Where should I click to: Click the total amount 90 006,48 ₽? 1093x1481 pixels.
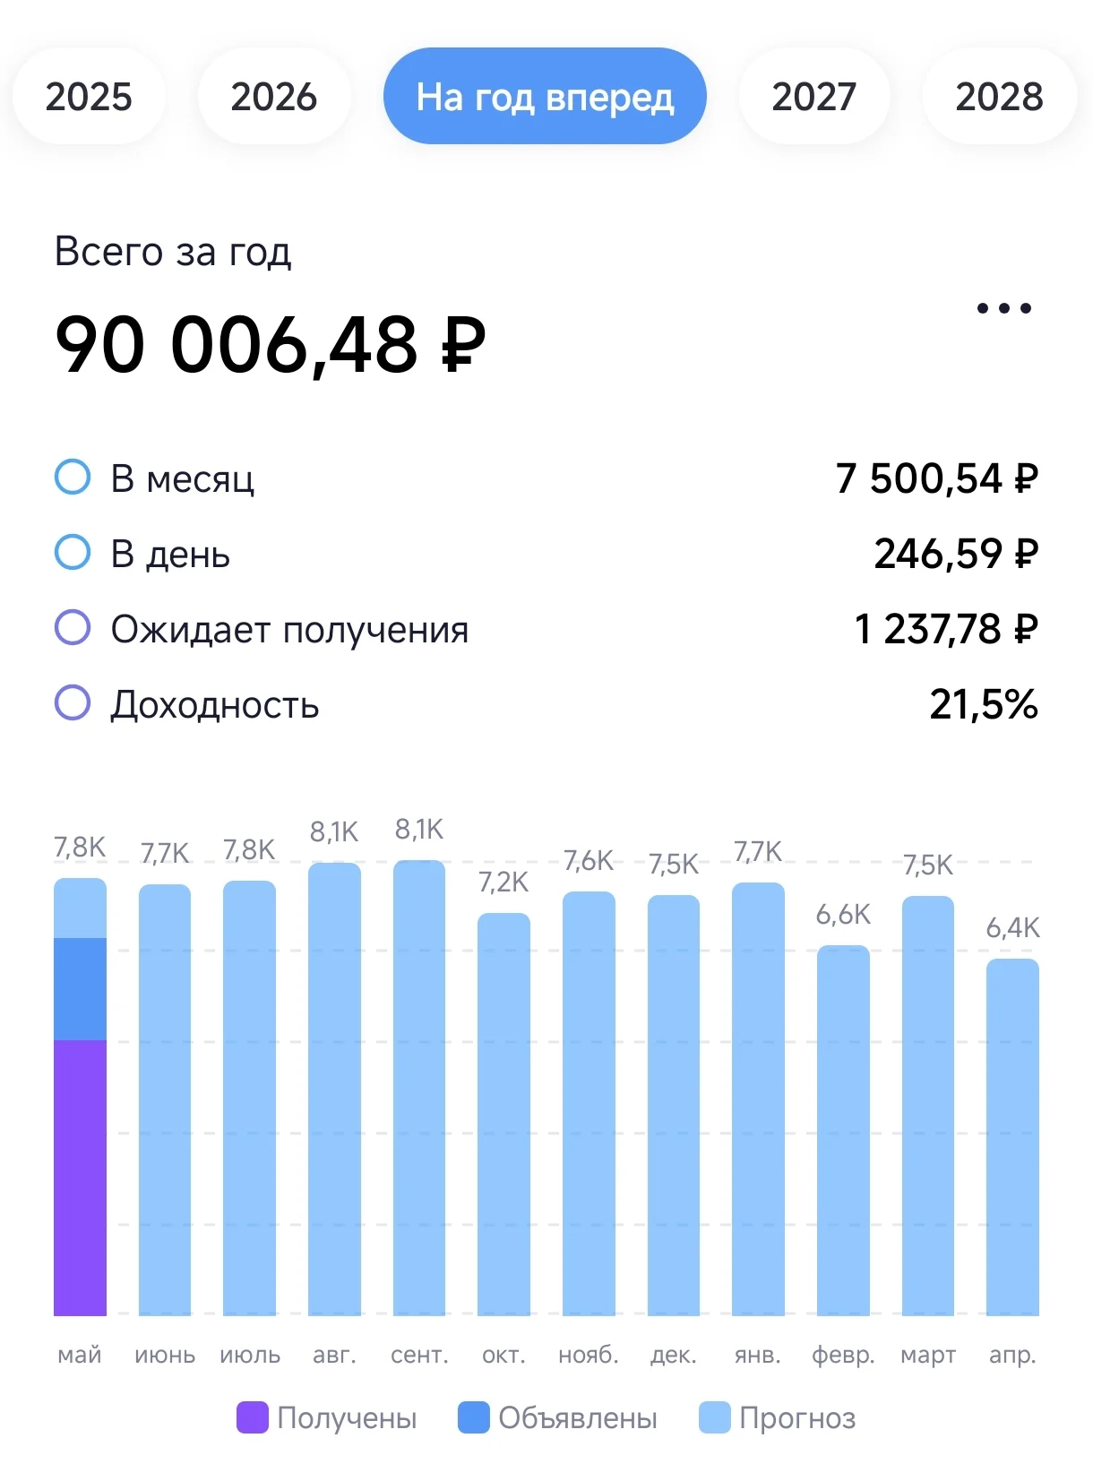click(271, 344)
